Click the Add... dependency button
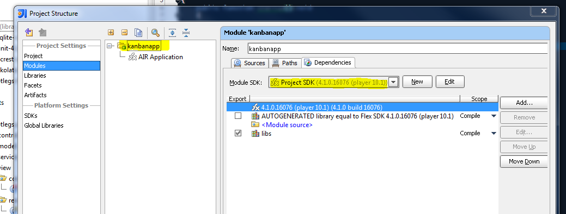Screen dimensions: 566x214 pos(524,103)
